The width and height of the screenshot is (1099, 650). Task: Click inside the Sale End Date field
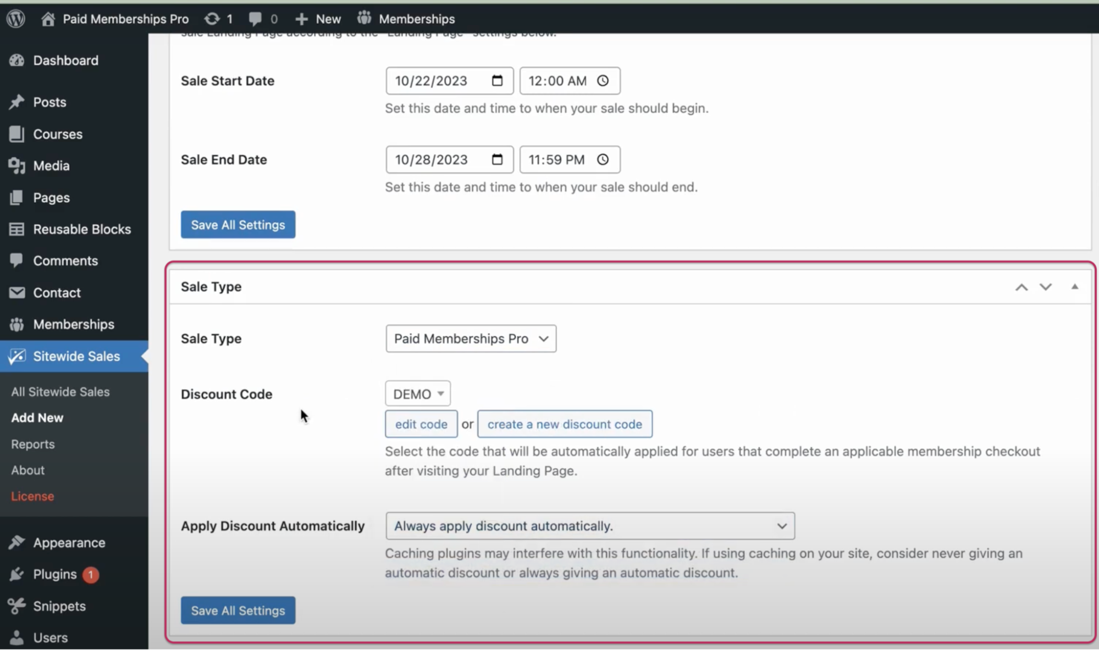pos(434,159)
